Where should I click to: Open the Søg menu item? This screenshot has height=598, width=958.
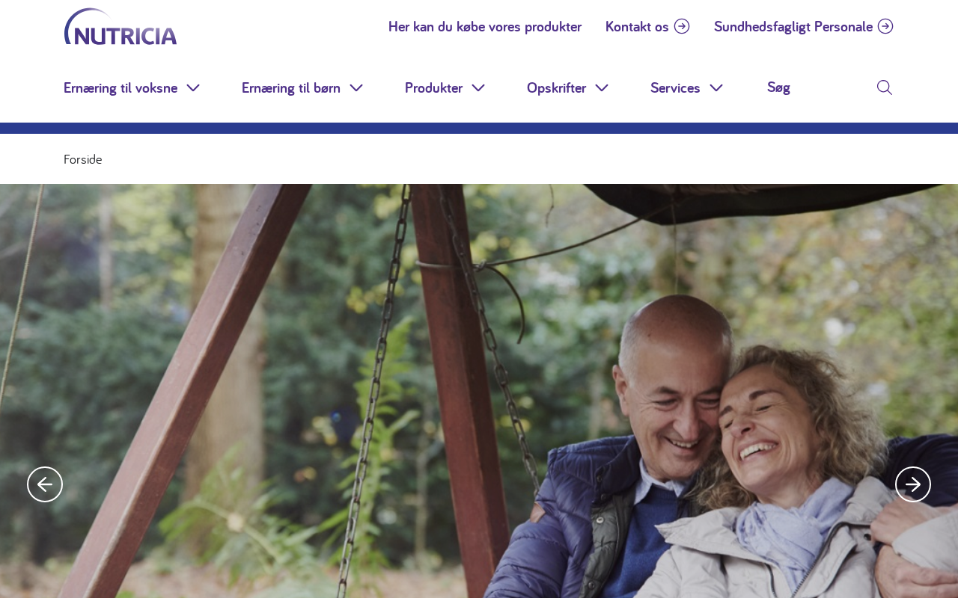point(778,87)
